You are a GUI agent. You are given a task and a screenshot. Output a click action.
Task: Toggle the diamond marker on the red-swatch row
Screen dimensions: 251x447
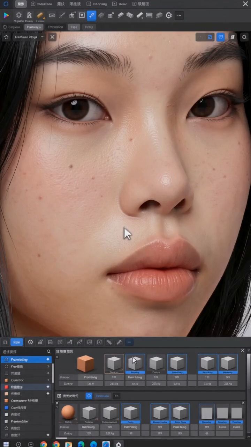(x=48, y=387)
